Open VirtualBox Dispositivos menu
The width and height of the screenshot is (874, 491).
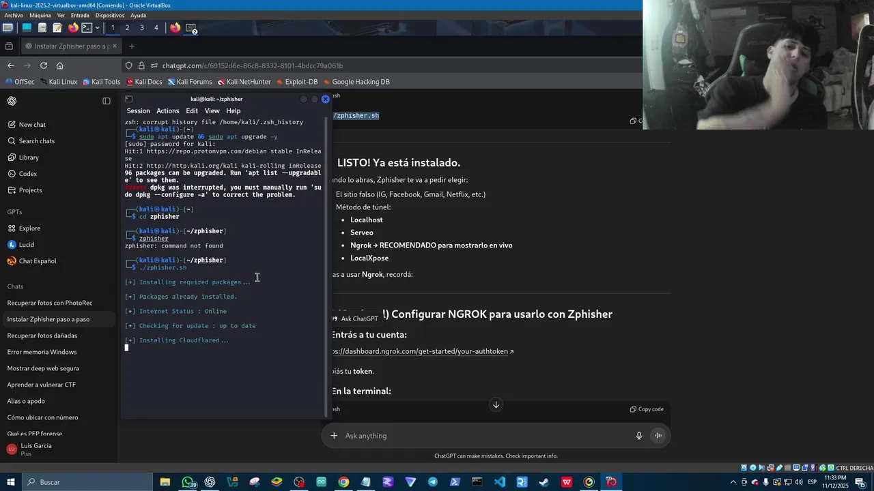(110, 15)
